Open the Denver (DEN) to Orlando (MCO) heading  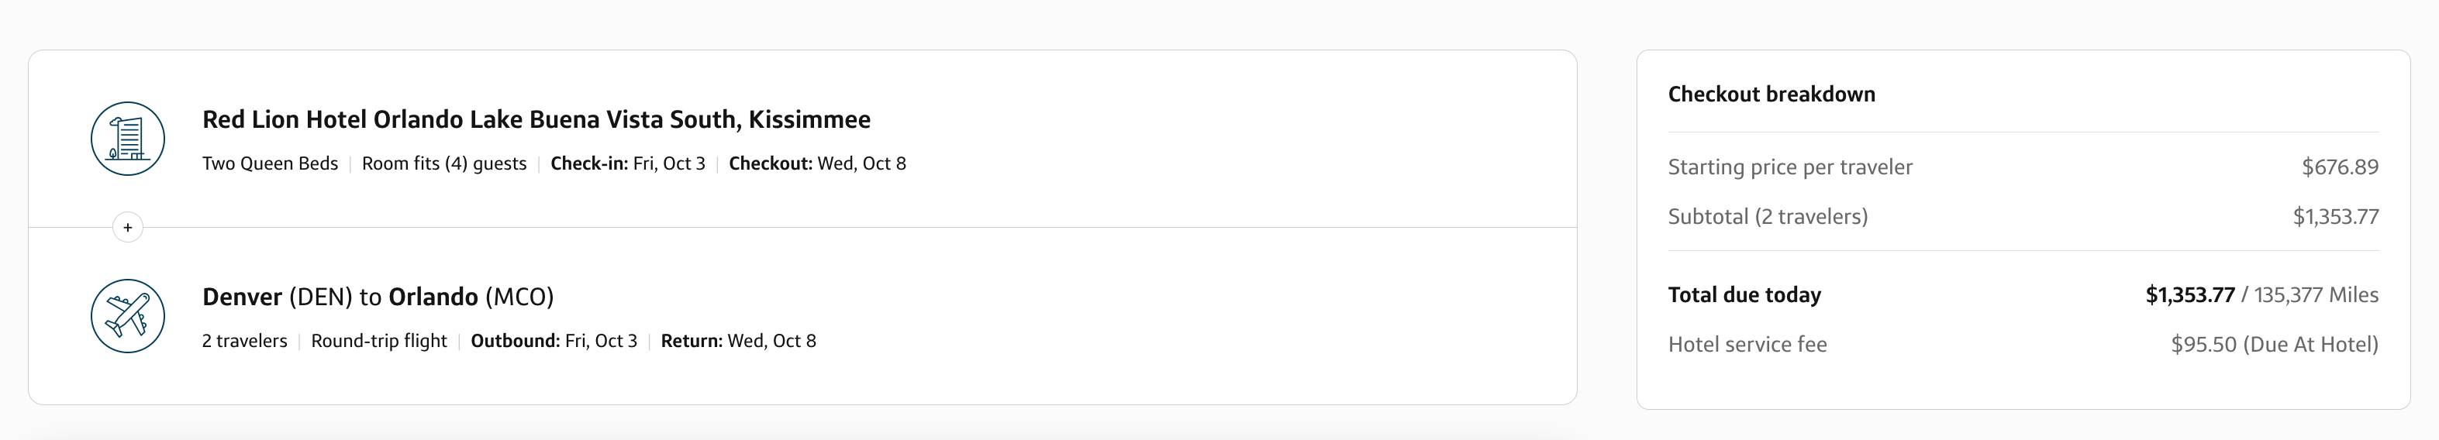[x=378, y=297]
